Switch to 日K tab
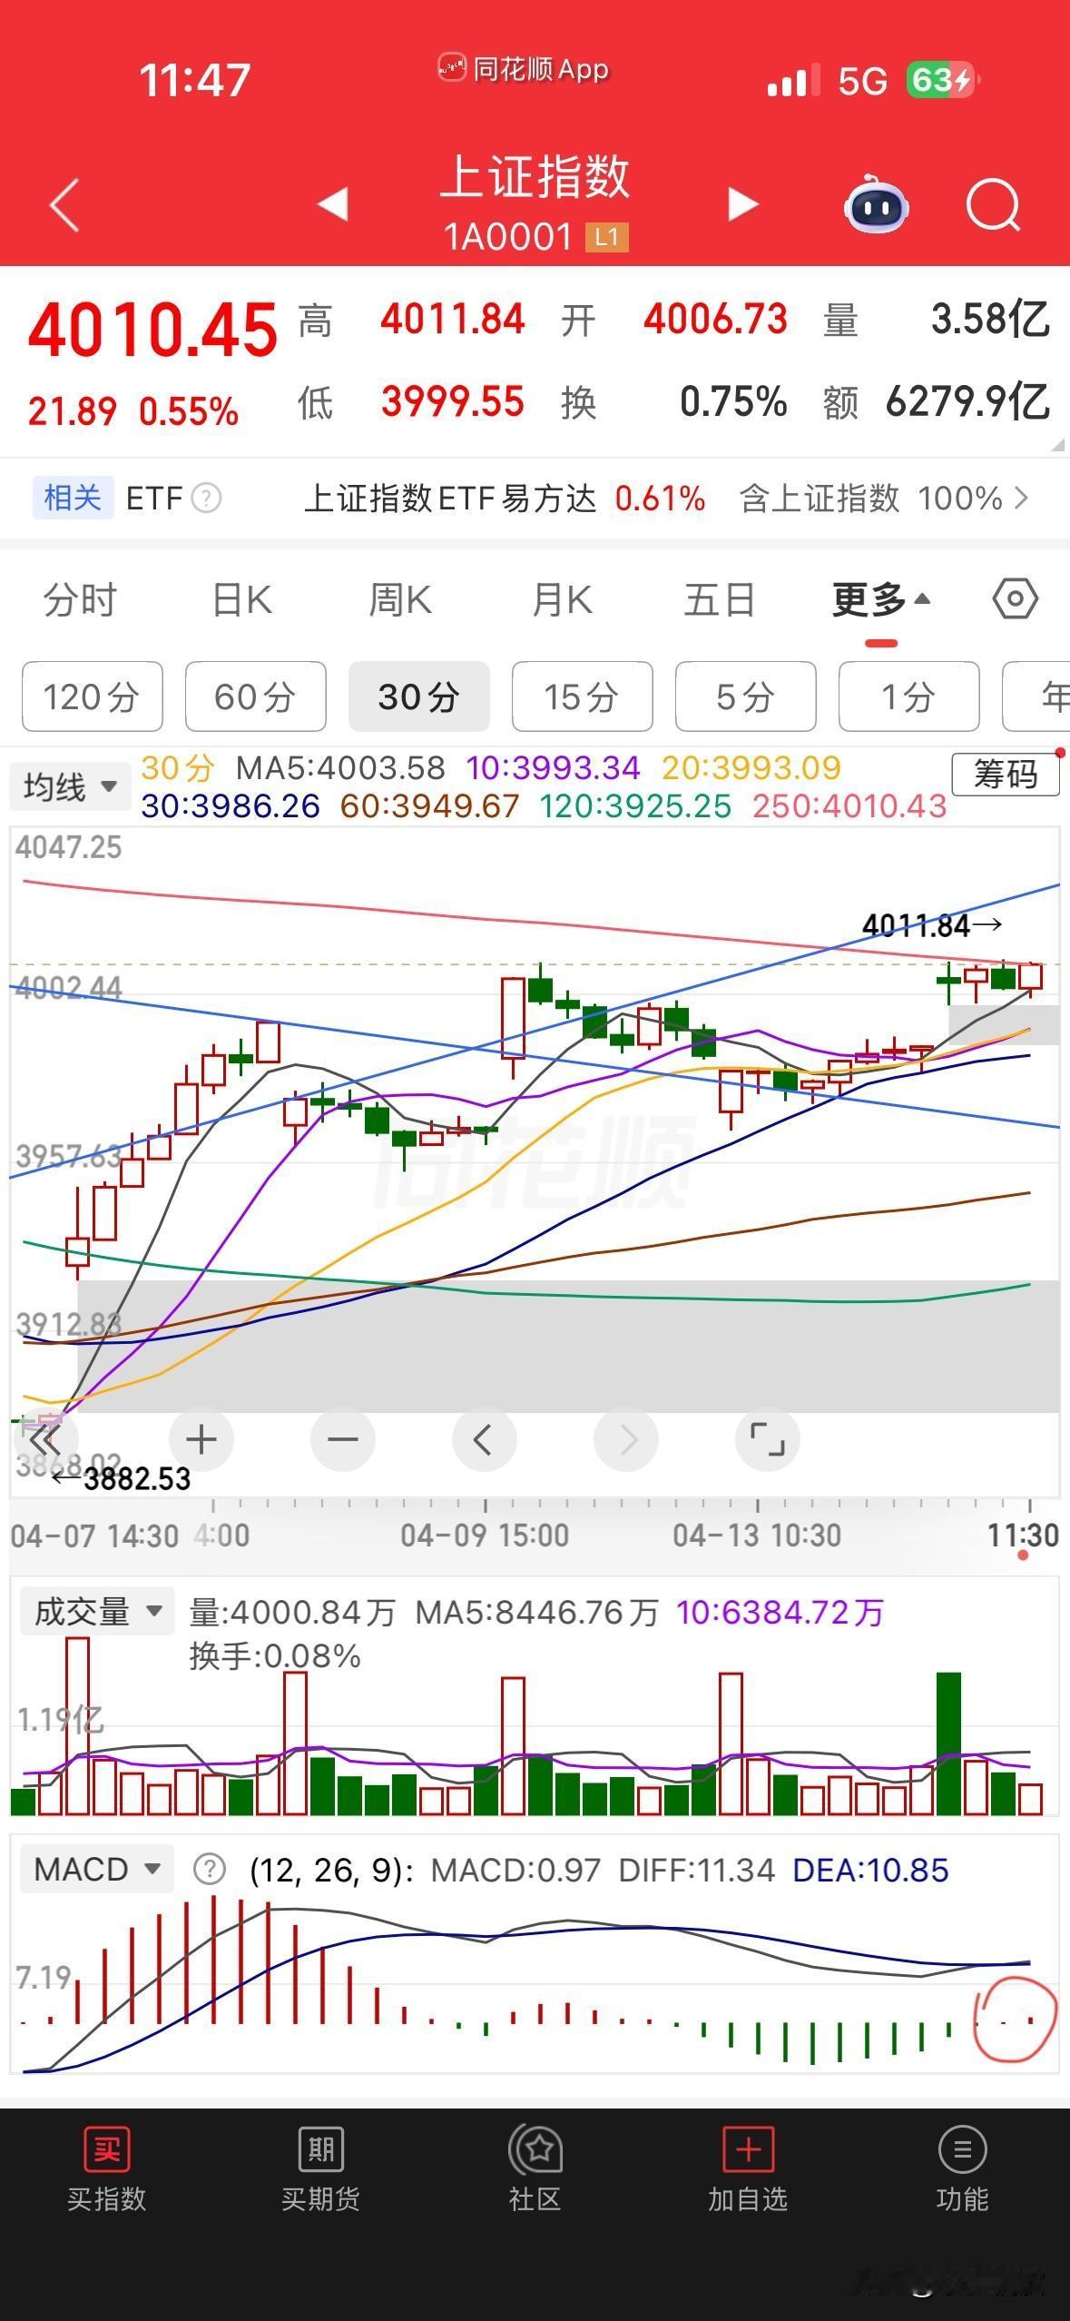 [241, 600]
